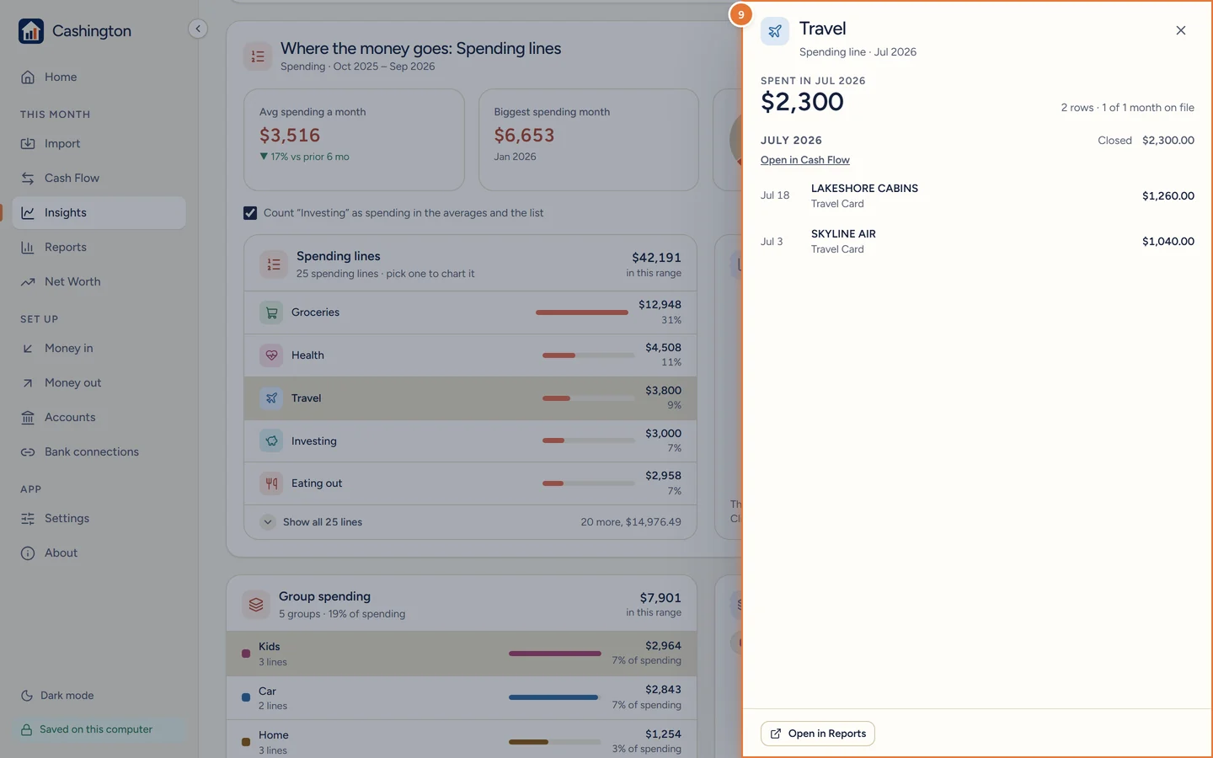The image size is (1213, 758).
Task: Click the Saved on this computer status
Action: coord(99,729)
